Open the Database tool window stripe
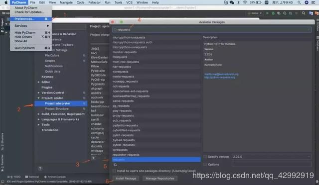 coord(317,43)
